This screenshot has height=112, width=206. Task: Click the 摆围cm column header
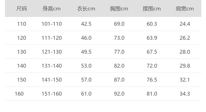tap(152, 9)
